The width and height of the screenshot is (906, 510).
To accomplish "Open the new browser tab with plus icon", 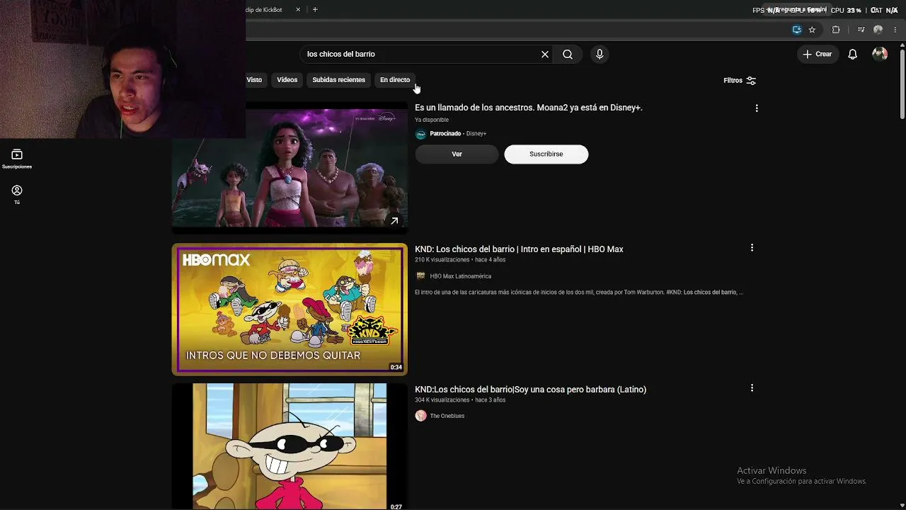I will point(315,10).
